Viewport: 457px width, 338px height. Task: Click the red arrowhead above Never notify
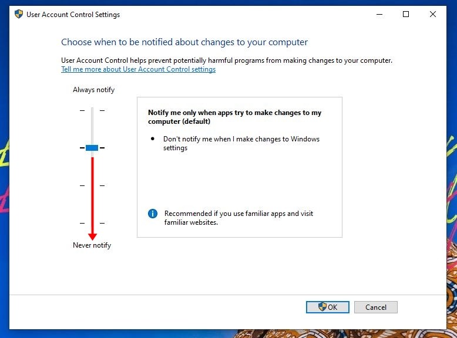coord(92,236)
